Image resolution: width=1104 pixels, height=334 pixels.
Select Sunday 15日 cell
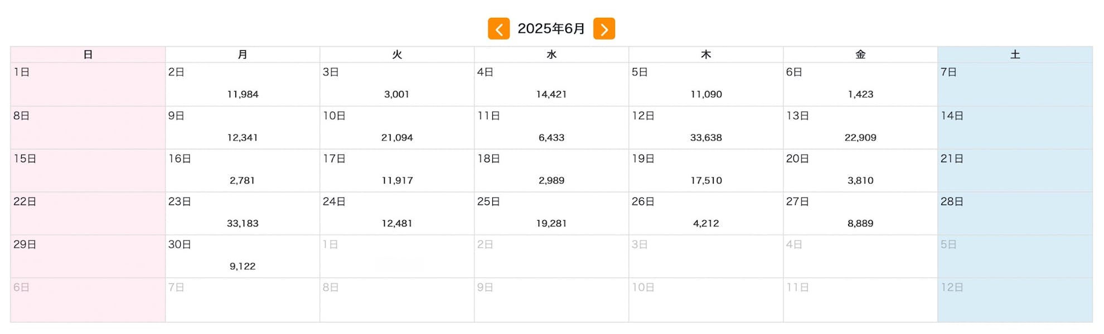88,171
